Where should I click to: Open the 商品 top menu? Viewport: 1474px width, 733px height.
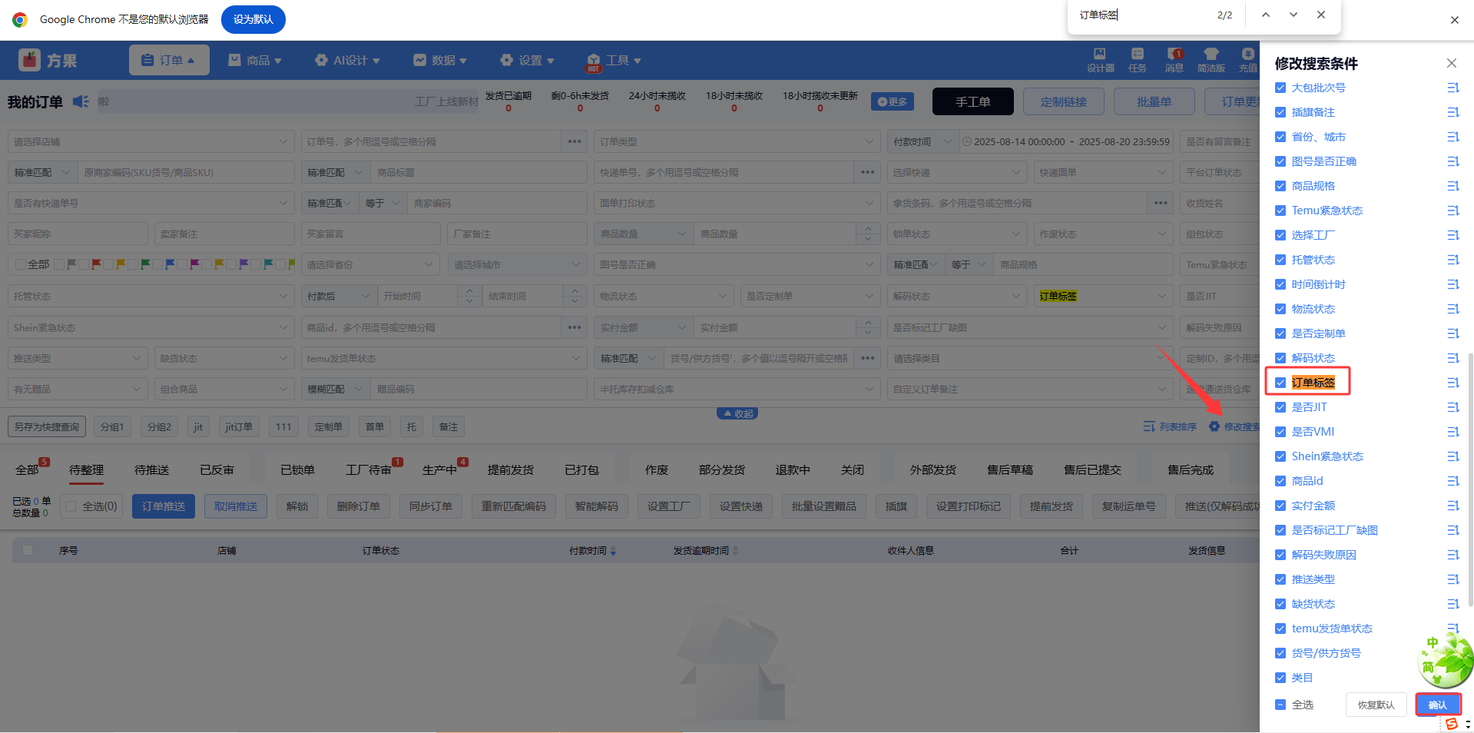pos(255,60)
